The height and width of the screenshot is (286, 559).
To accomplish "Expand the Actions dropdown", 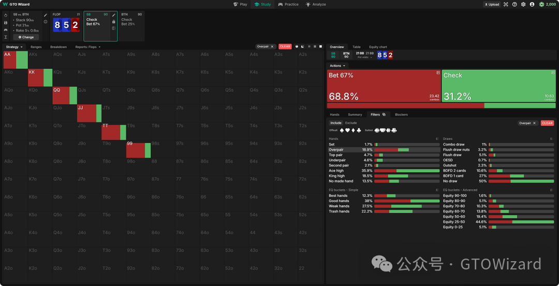I will point(337,66).
